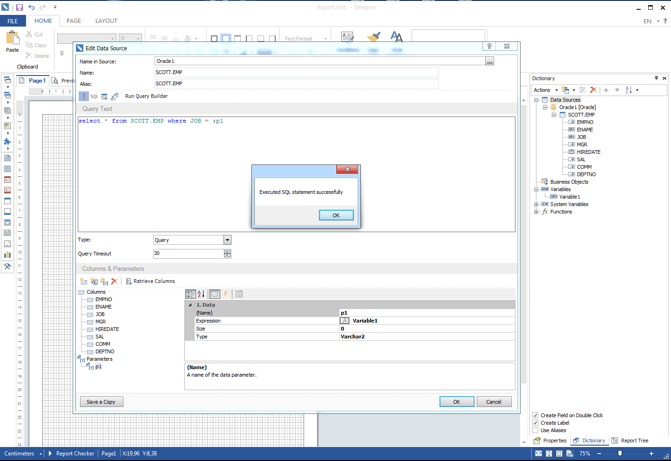
Task: Open the FILE menu
Action: (13, 21)
